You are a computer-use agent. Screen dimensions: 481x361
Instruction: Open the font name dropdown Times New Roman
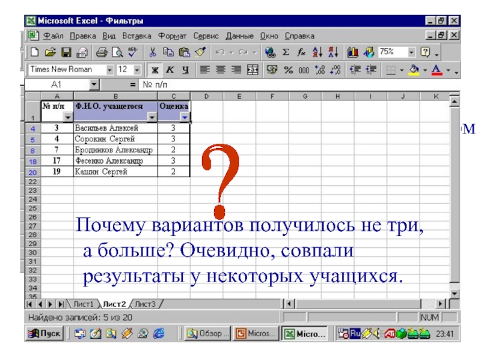pyautogui.click(x=109, y=70)
